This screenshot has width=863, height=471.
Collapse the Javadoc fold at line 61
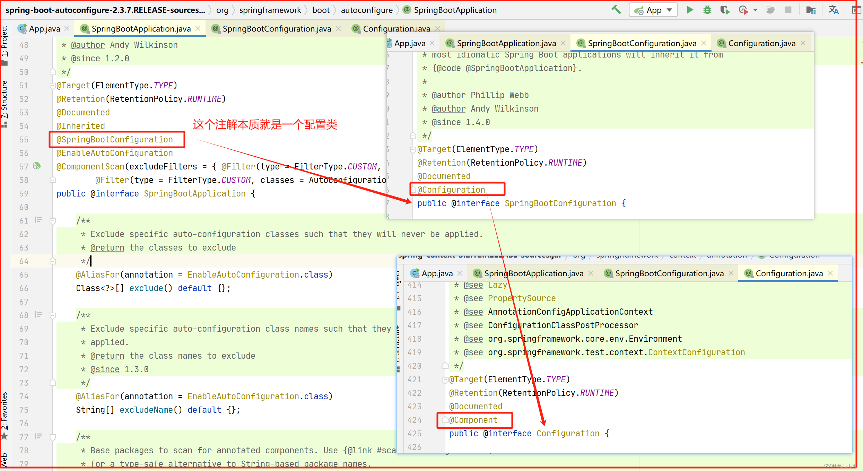point(53,221)
